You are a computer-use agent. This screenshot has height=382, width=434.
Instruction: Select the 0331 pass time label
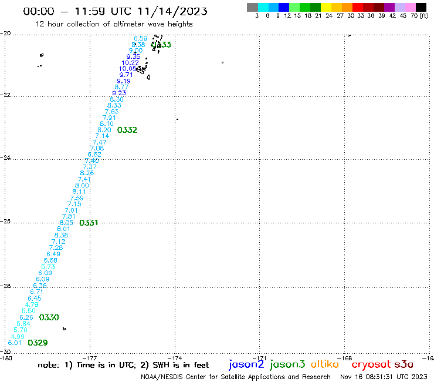coord(89,223)
